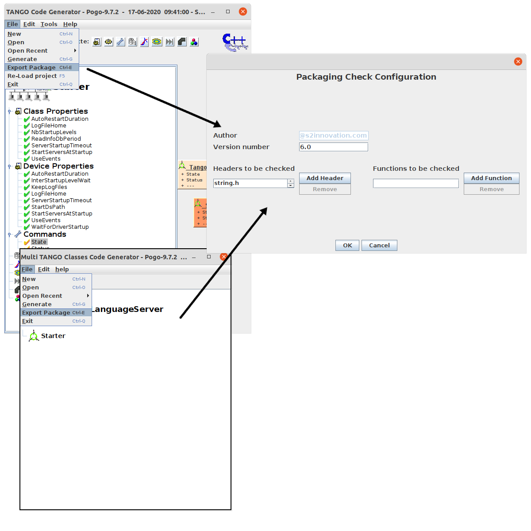
Task: Select the Device Properties tree heading
Action: pos(58,166)
